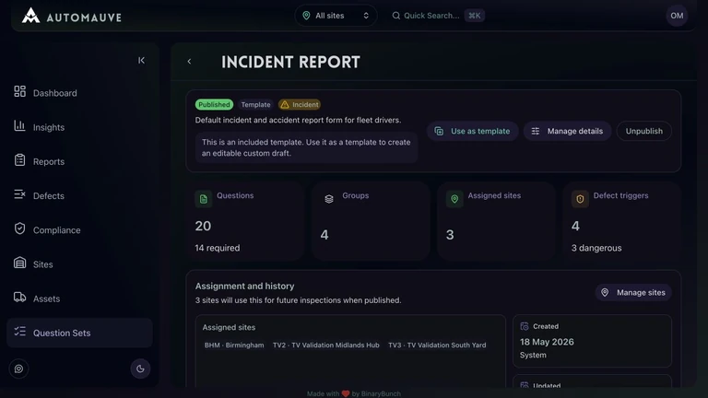Click the Defects list icon
This screenshot has height=398, width=708.
click(x=19, y=194)
